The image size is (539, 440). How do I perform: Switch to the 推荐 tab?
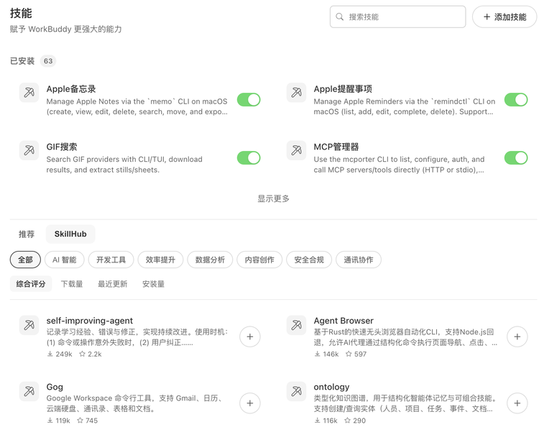click(27, 234)
